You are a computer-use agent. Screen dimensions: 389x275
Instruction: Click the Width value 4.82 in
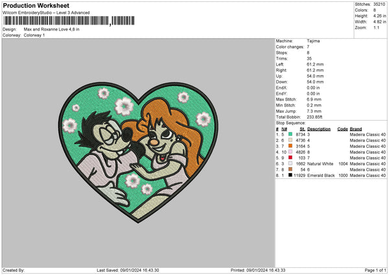[x=379, y=22]
